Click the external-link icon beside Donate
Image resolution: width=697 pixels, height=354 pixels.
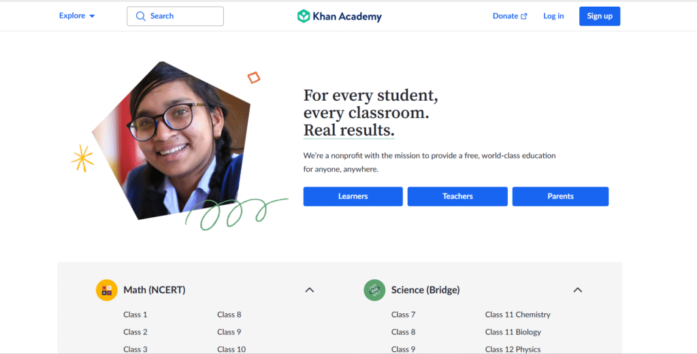coord(524,16)
